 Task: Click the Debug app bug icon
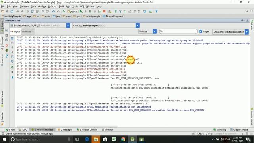90,11
